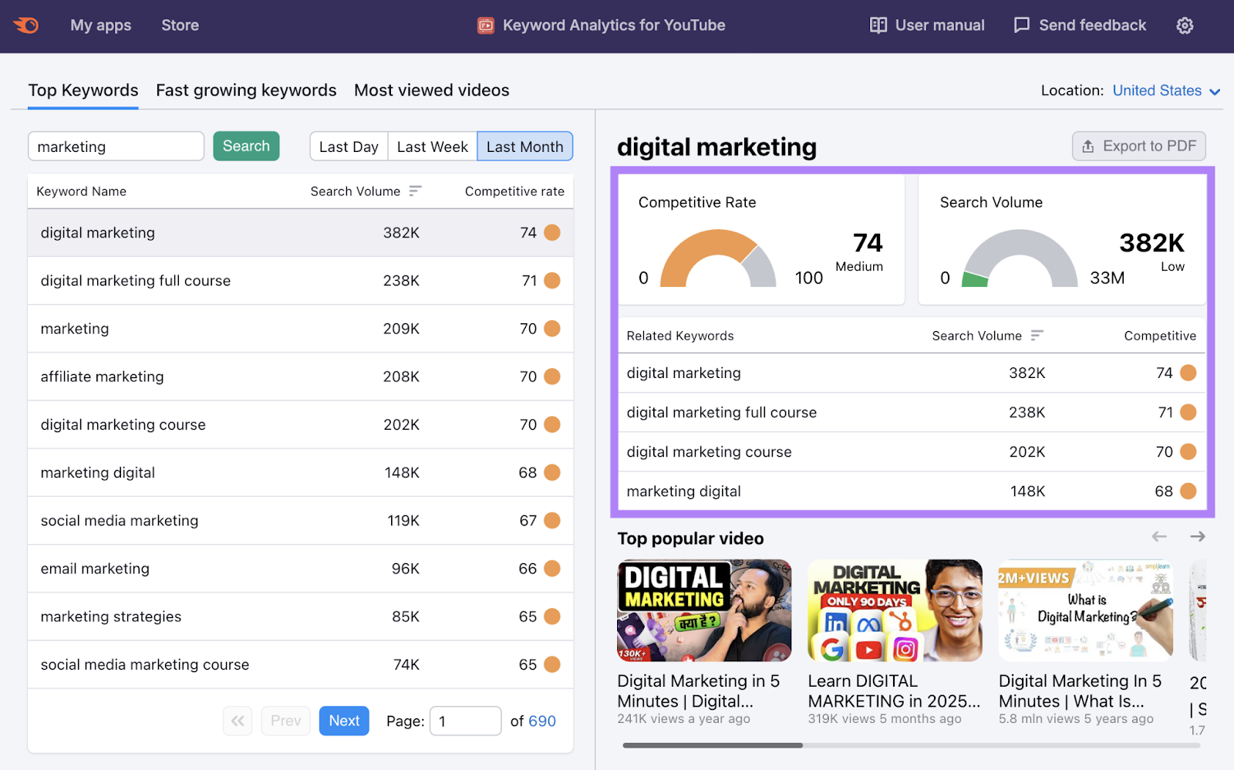
Task: Click right arrow on Top popular video carousel
Action: pos(1197,537)
